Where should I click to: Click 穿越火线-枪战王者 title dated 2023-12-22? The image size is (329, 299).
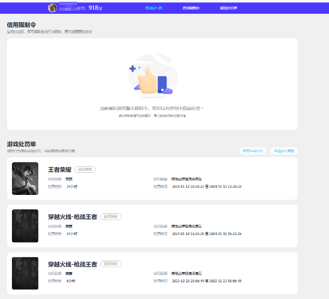[x=73, y=264]
